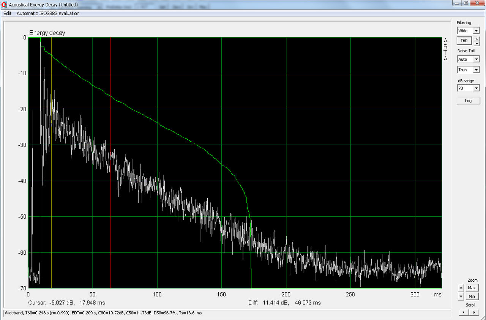Click the Zoom down arrow
486x320 pixels.
click(x=461, y=296)
